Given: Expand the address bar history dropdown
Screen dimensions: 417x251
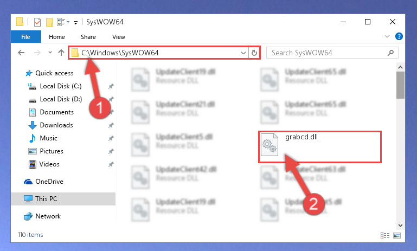Looking at the screenshot, I should pos(243,53).
